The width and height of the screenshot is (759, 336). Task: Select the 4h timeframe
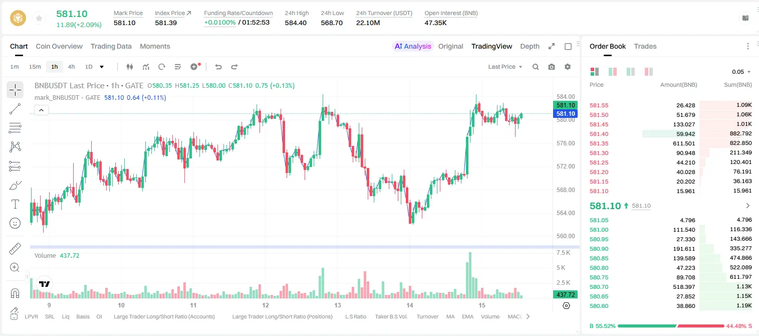click(71, 67)
